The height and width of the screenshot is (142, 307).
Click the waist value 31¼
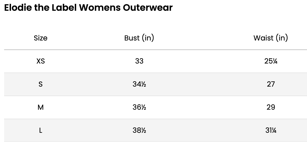coord(271,130)
